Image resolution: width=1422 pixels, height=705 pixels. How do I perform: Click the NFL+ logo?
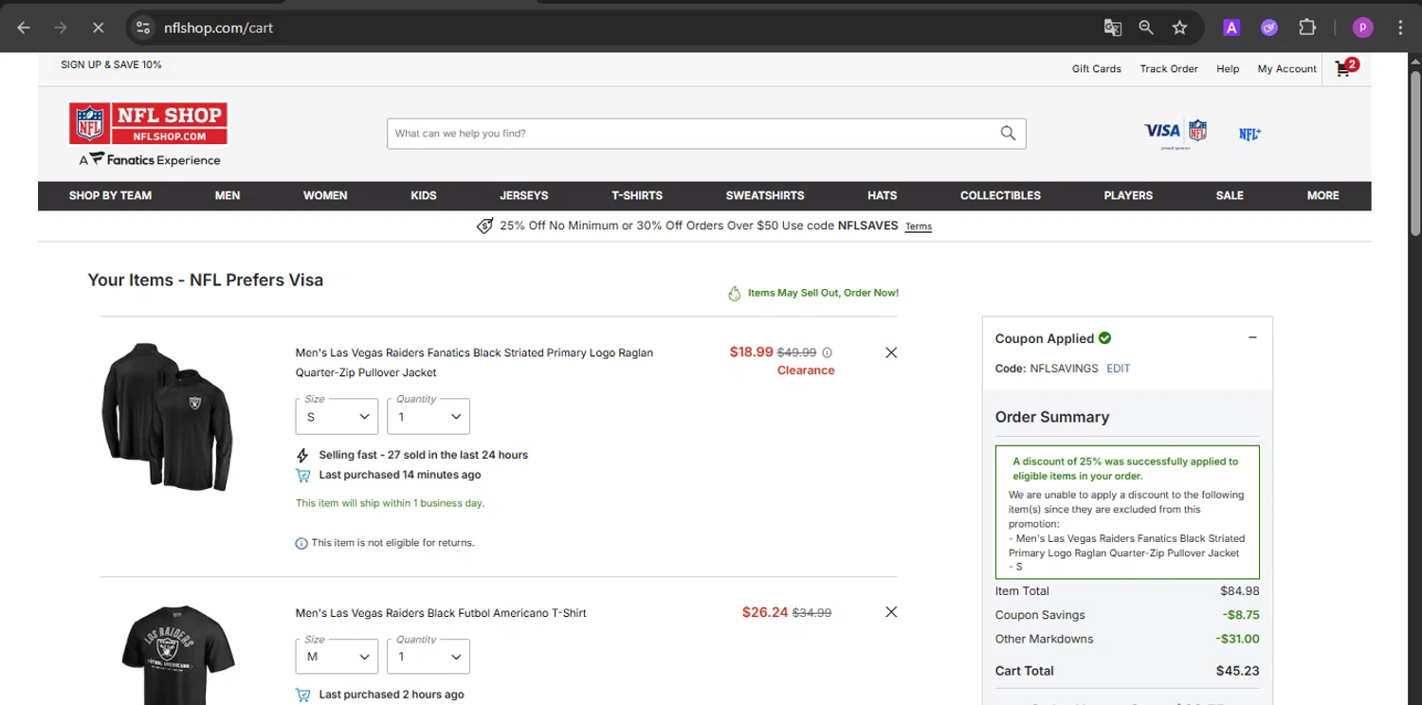1249,135
